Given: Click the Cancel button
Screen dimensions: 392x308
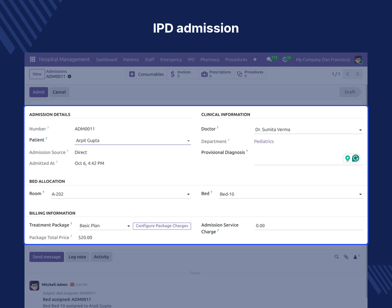Looking at the screenshot, I should [59, 92].
